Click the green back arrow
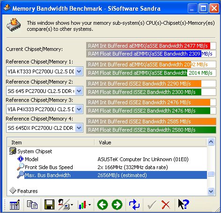Screen dimensions: 221x213 click(103, 205)
